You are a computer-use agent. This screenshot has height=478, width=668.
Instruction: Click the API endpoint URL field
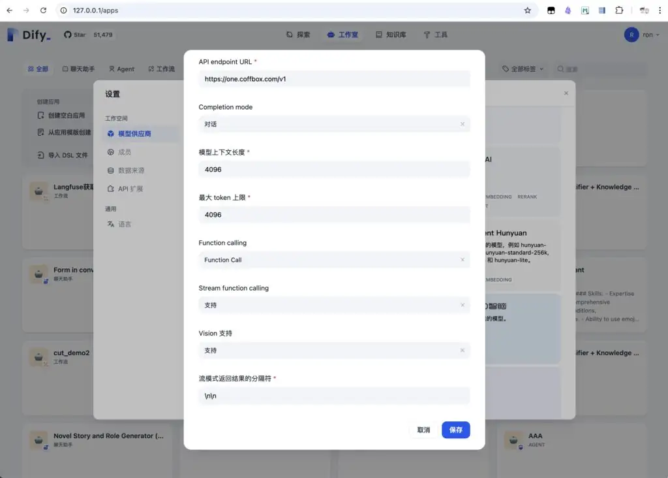point(334,79)
